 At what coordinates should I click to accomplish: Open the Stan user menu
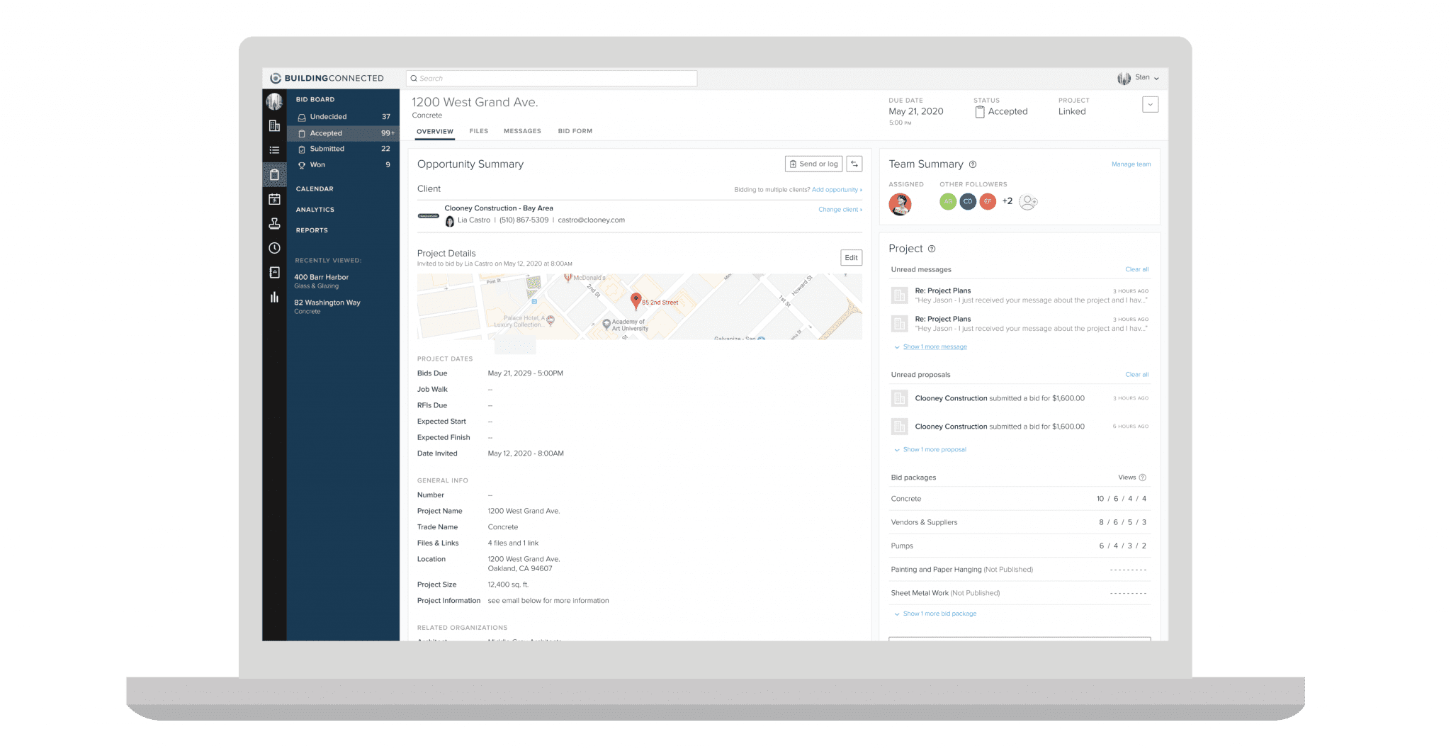(1139, 78)
